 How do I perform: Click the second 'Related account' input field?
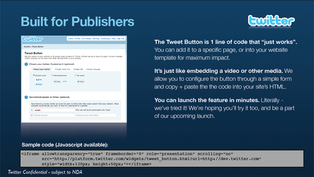(x=54, y=115)
